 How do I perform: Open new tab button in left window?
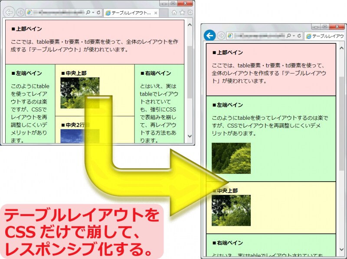[164, 13]
